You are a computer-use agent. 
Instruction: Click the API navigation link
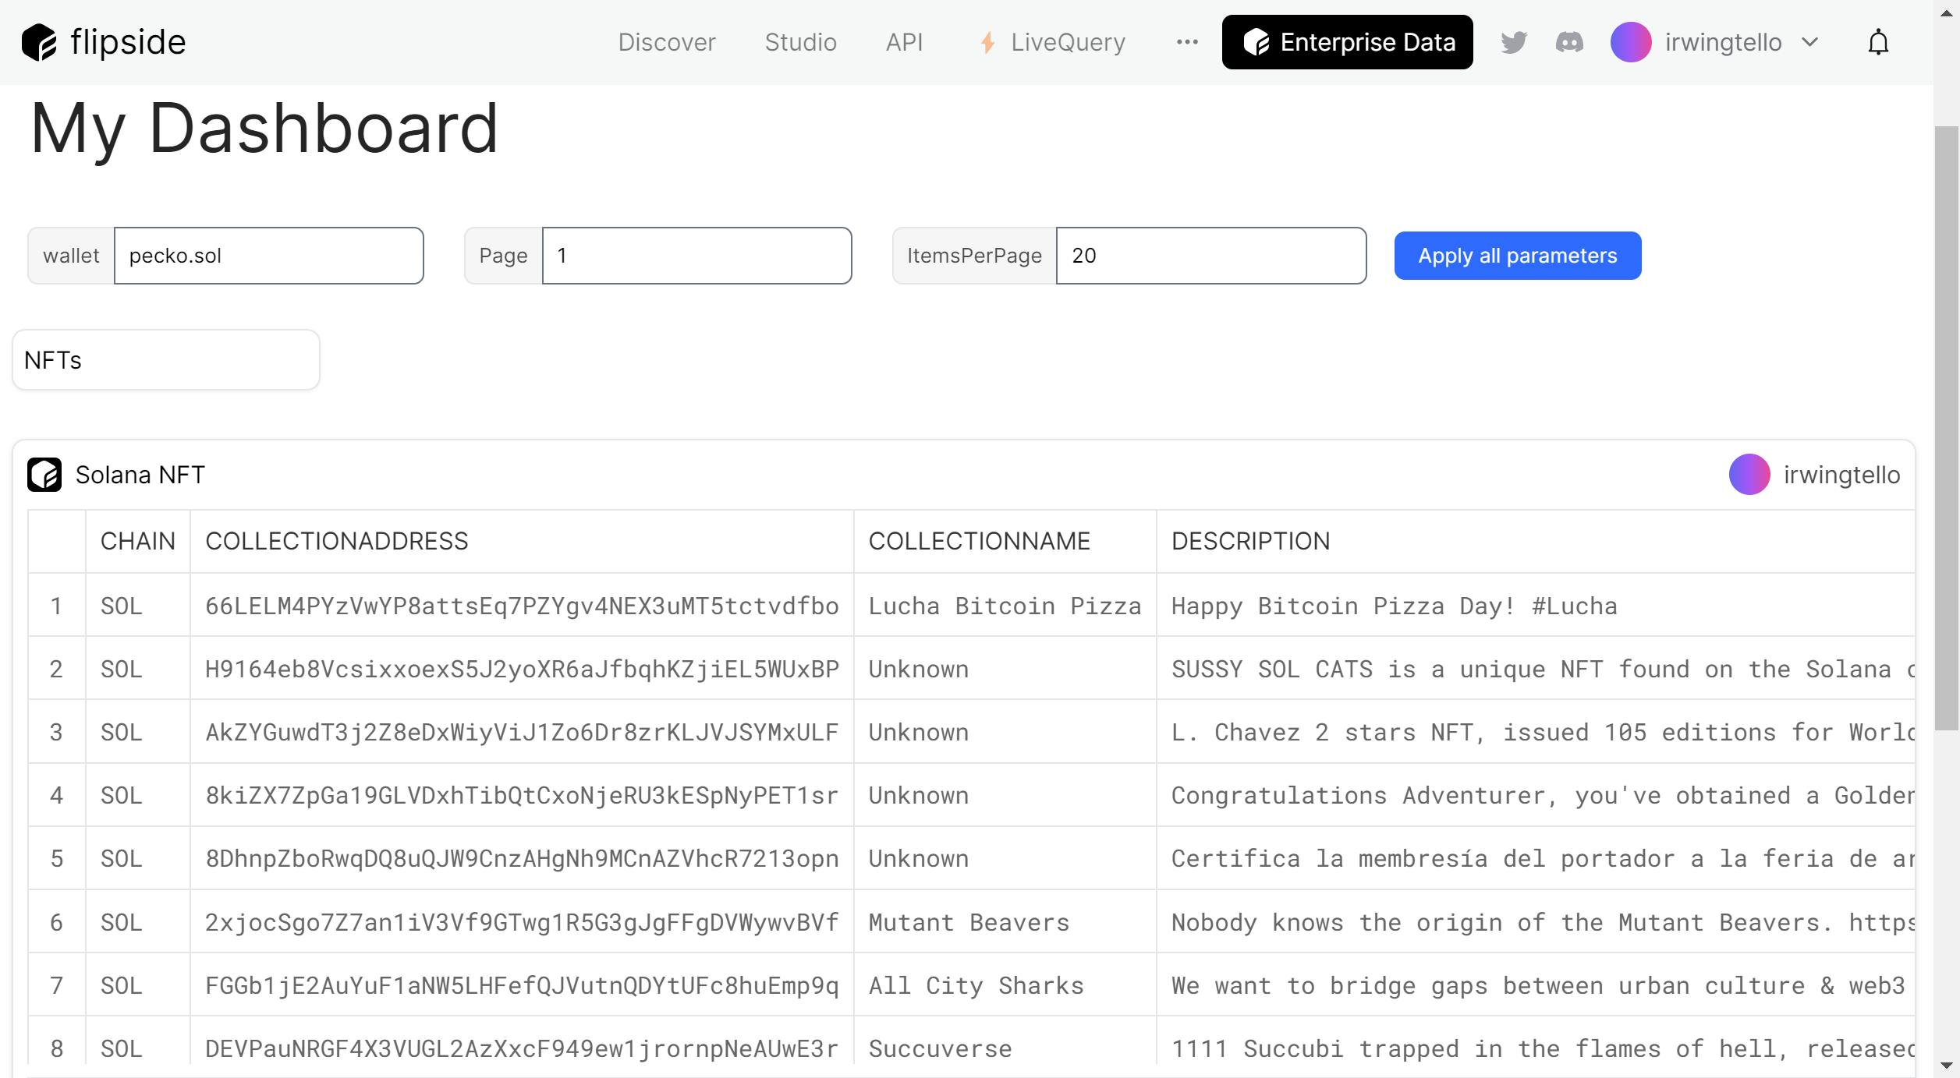tap(904, 41)
